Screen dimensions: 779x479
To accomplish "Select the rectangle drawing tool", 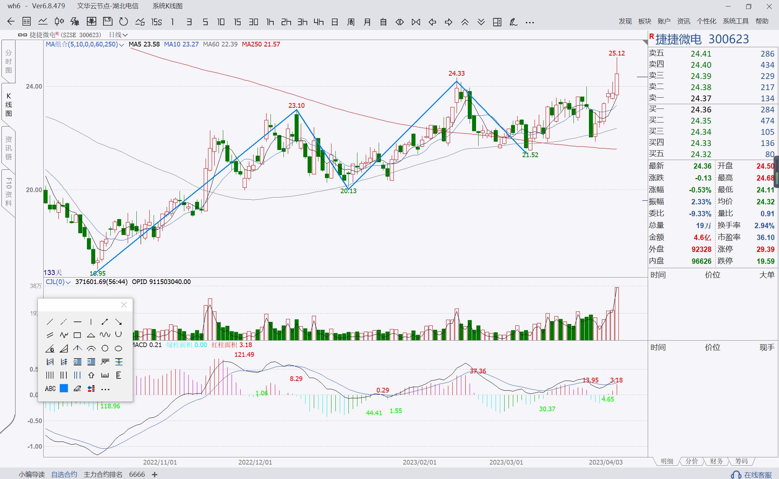I will tap(77, 335).
